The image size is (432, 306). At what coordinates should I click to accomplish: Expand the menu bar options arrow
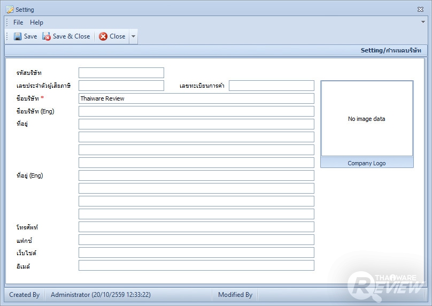pyautogui.click(x=423, y=22)
